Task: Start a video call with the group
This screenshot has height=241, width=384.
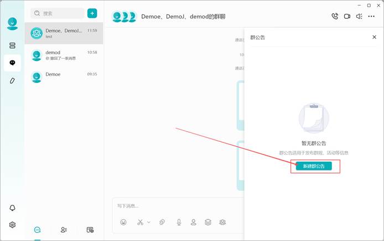Action: pyautogui.click(x=347, y=17)
